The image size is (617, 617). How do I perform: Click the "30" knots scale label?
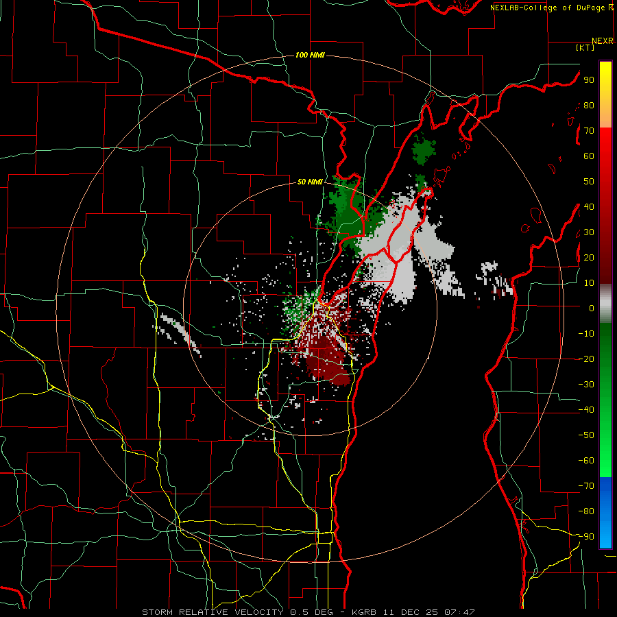click(589, 232)
